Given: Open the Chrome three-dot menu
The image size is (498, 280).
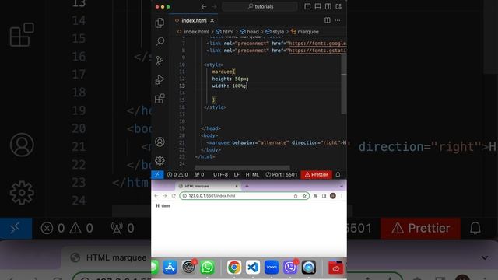Looking at the screenshot, I should pos(342,196).
